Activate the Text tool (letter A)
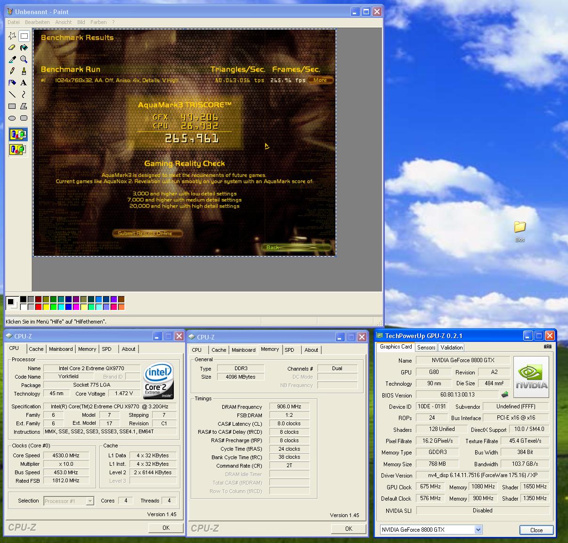Image resolution: width=568 pixels, height=543 pixels. (24, 83)
